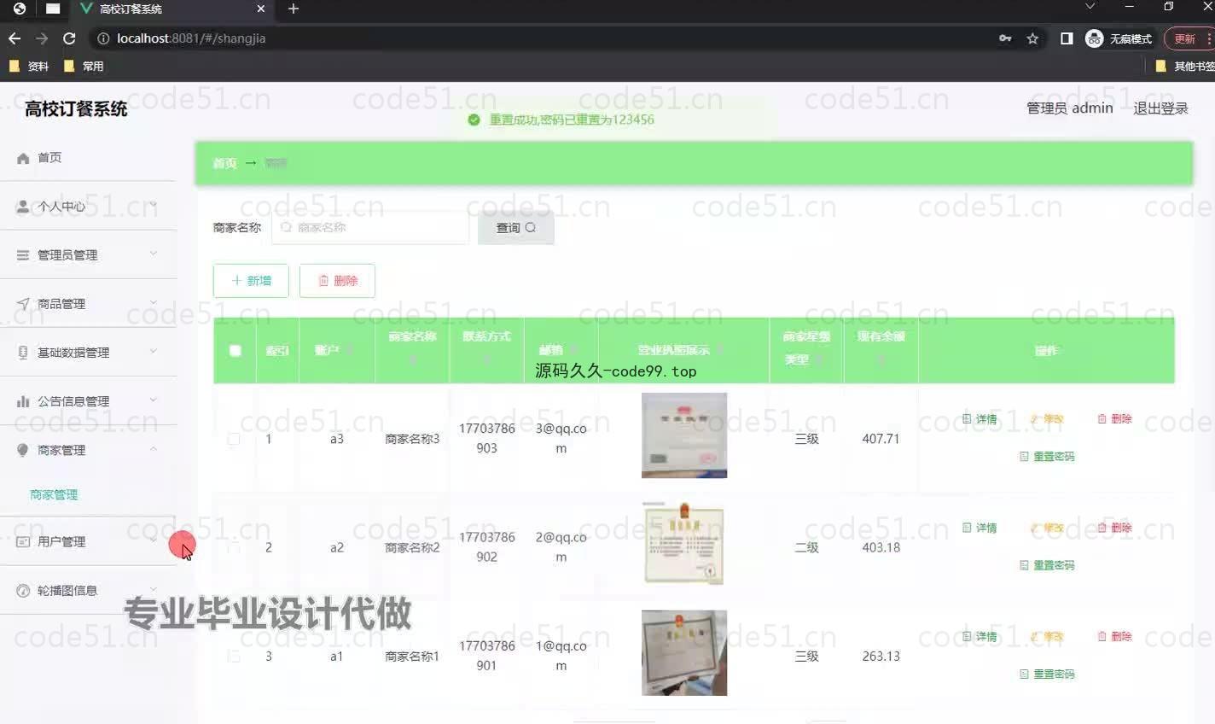
Task: Sort by the 邮箱 column caret
Action: click(574, 350)
